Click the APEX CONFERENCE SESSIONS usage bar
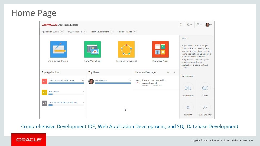The height and width of the screenshot is (146, 260). coord(66,105)
